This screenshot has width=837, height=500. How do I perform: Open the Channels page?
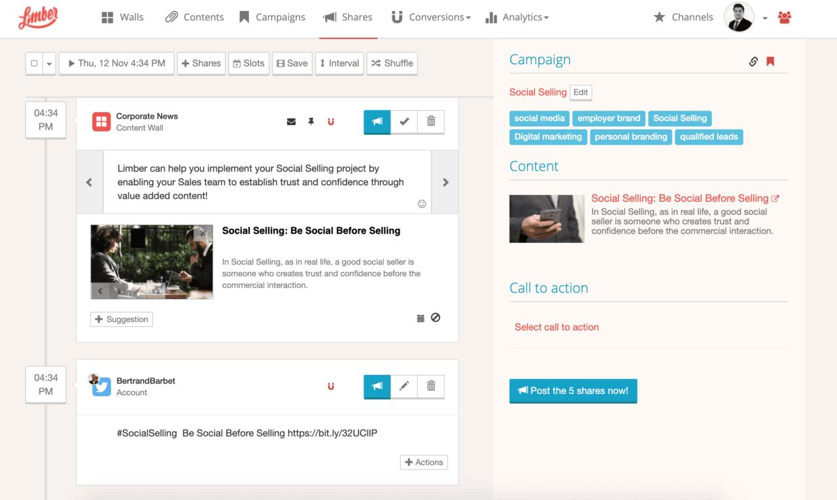683,17
